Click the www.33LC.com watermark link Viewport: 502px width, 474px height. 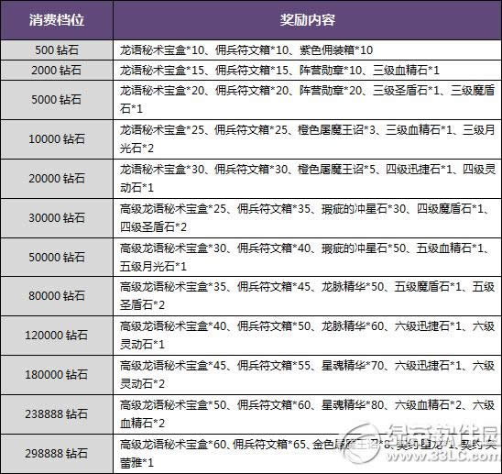[x=442, y=457]
